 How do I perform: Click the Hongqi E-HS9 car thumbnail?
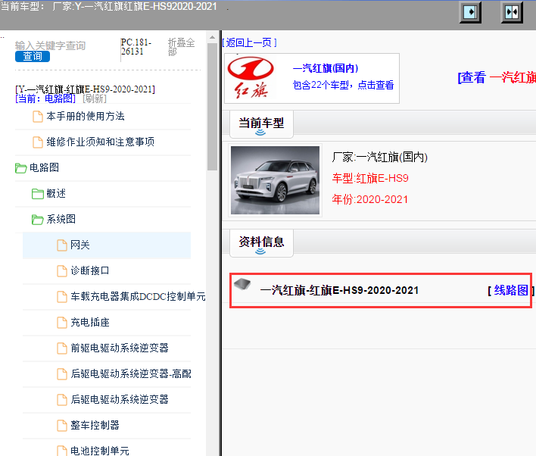point(275,180)
